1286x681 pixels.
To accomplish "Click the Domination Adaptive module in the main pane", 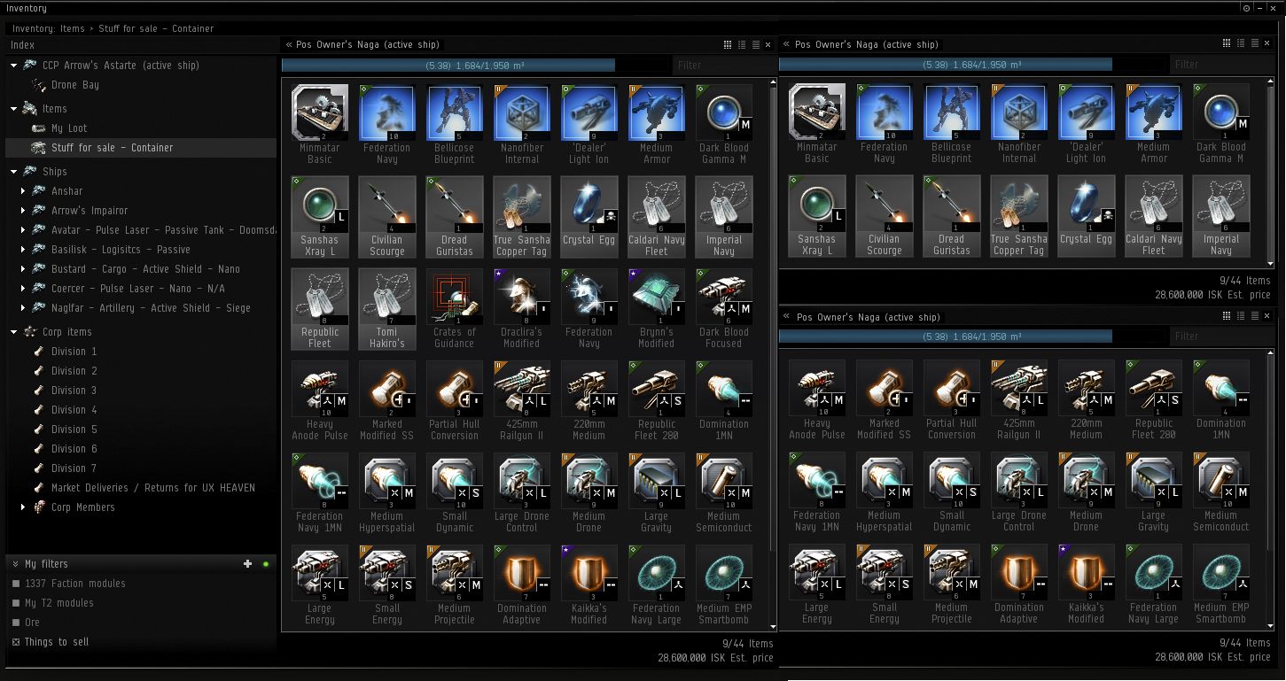I will coord(521,585).
